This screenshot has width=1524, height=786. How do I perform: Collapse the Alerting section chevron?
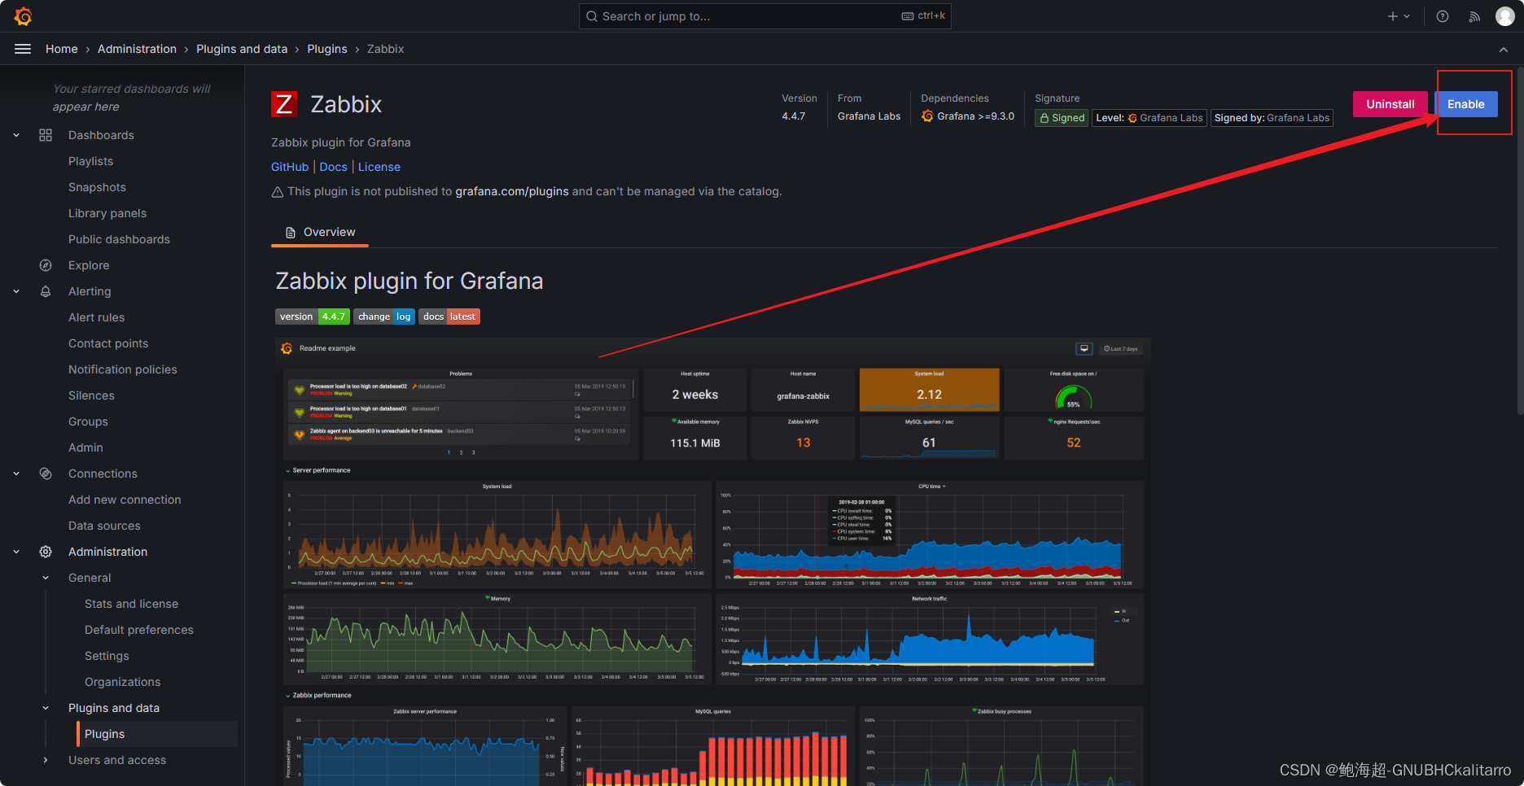tap(16, 291)
